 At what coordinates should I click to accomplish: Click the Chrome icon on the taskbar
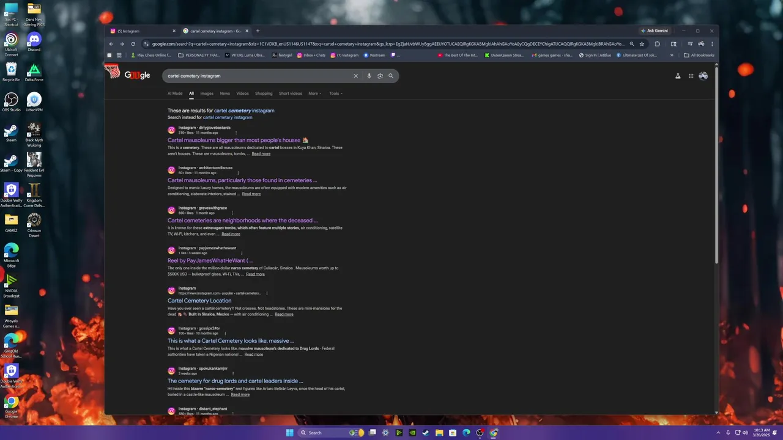[493, 433]
